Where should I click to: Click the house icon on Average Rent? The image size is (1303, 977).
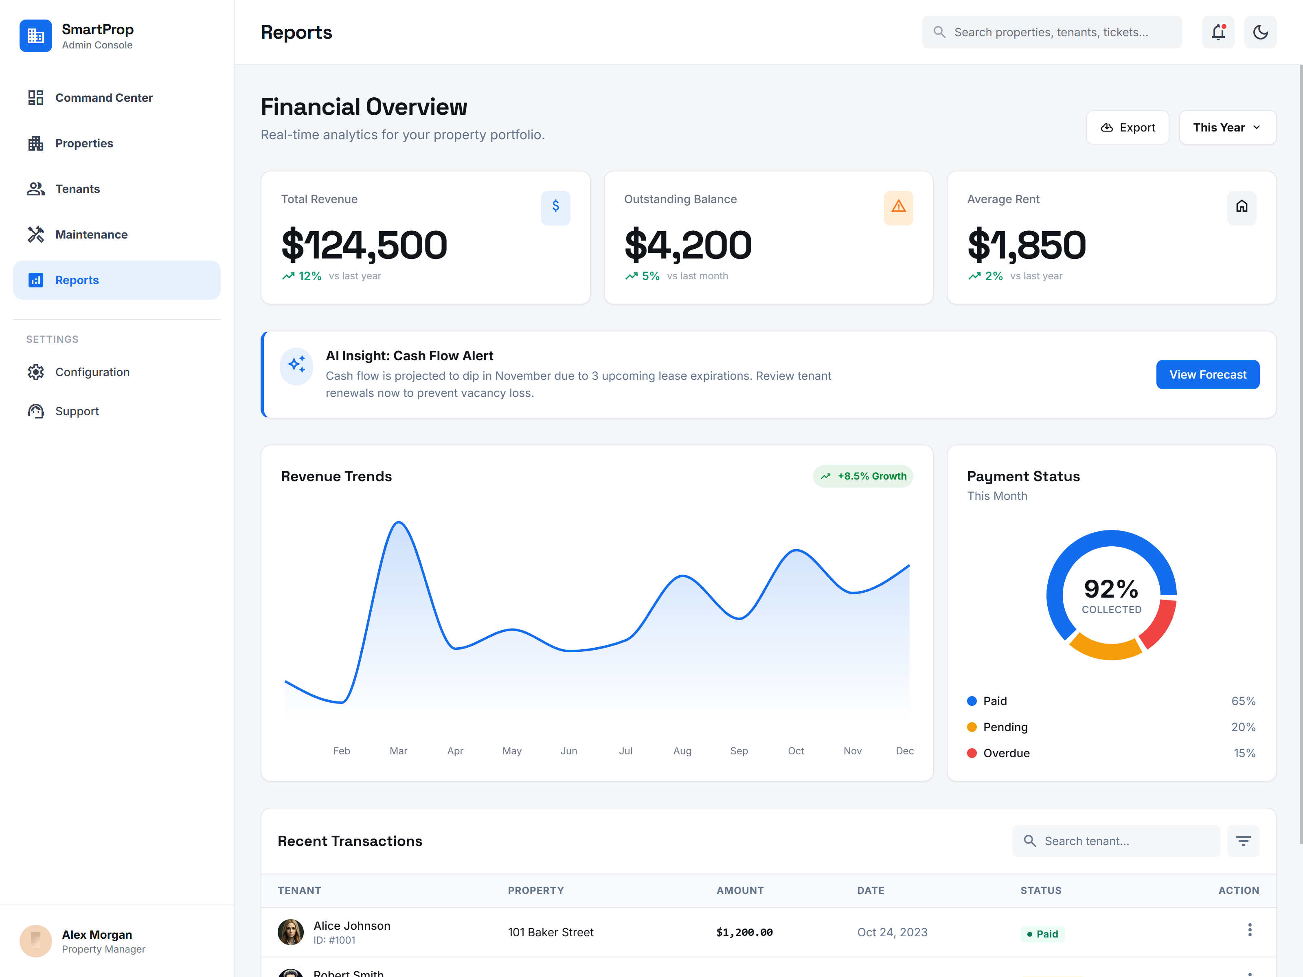[x=1241, y=207]
